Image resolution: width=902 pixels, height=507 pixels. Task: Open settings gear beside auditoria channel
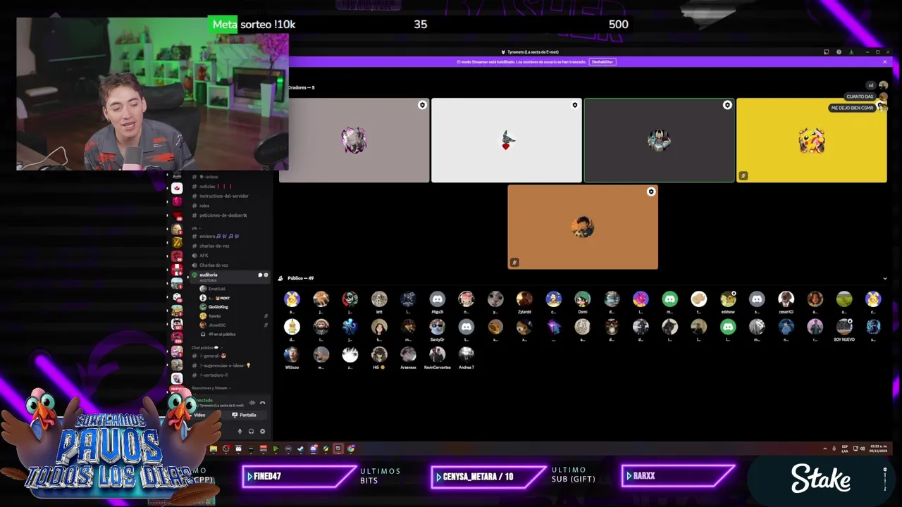point(266,275)
